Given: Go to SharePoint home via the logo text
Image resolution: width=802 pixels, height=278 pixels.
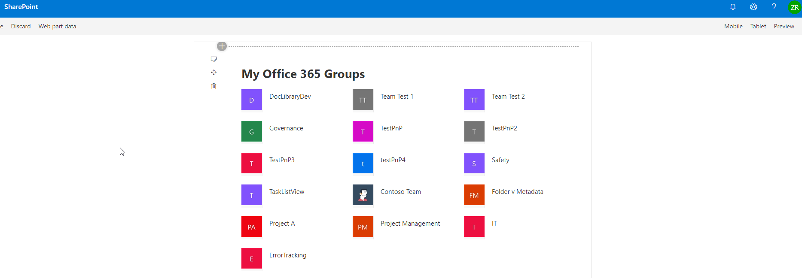Looking at the screenshot, I should coord(21,7).
